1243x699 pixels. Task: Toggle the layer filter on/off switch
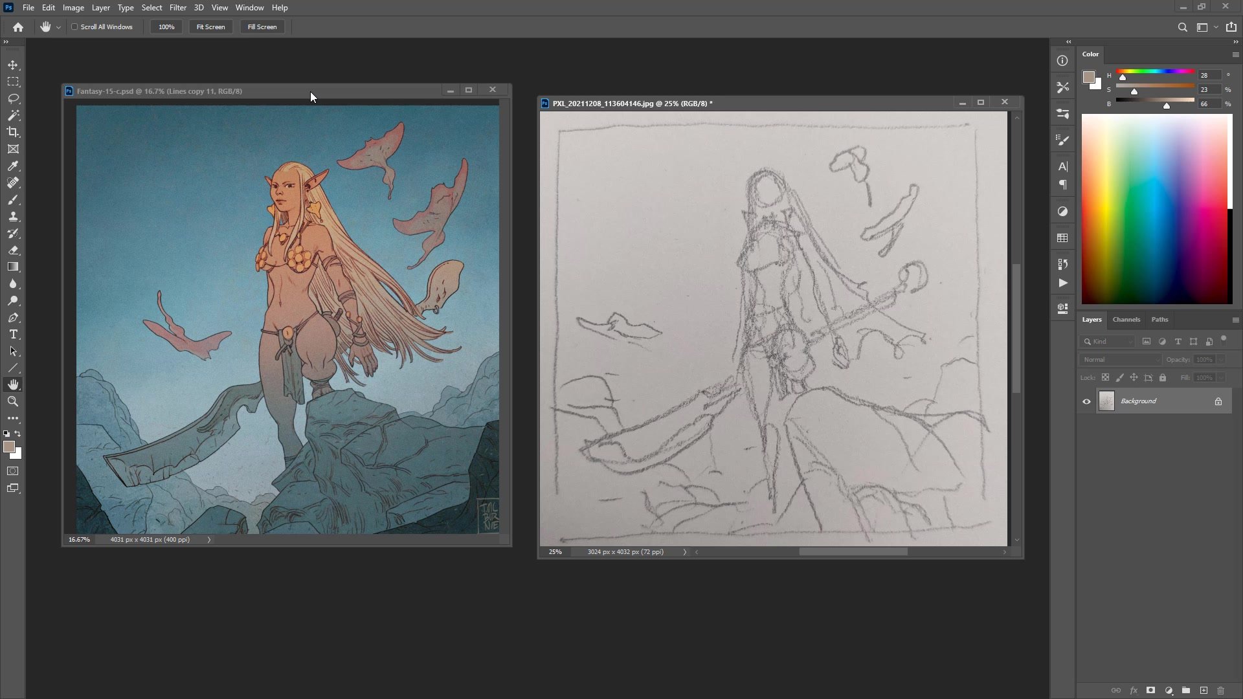tap(1224, 339)
